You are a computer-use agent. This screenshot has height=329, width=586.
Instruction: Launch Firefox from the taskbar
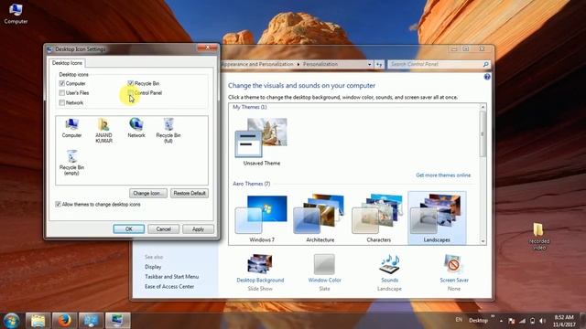(64, 321)
